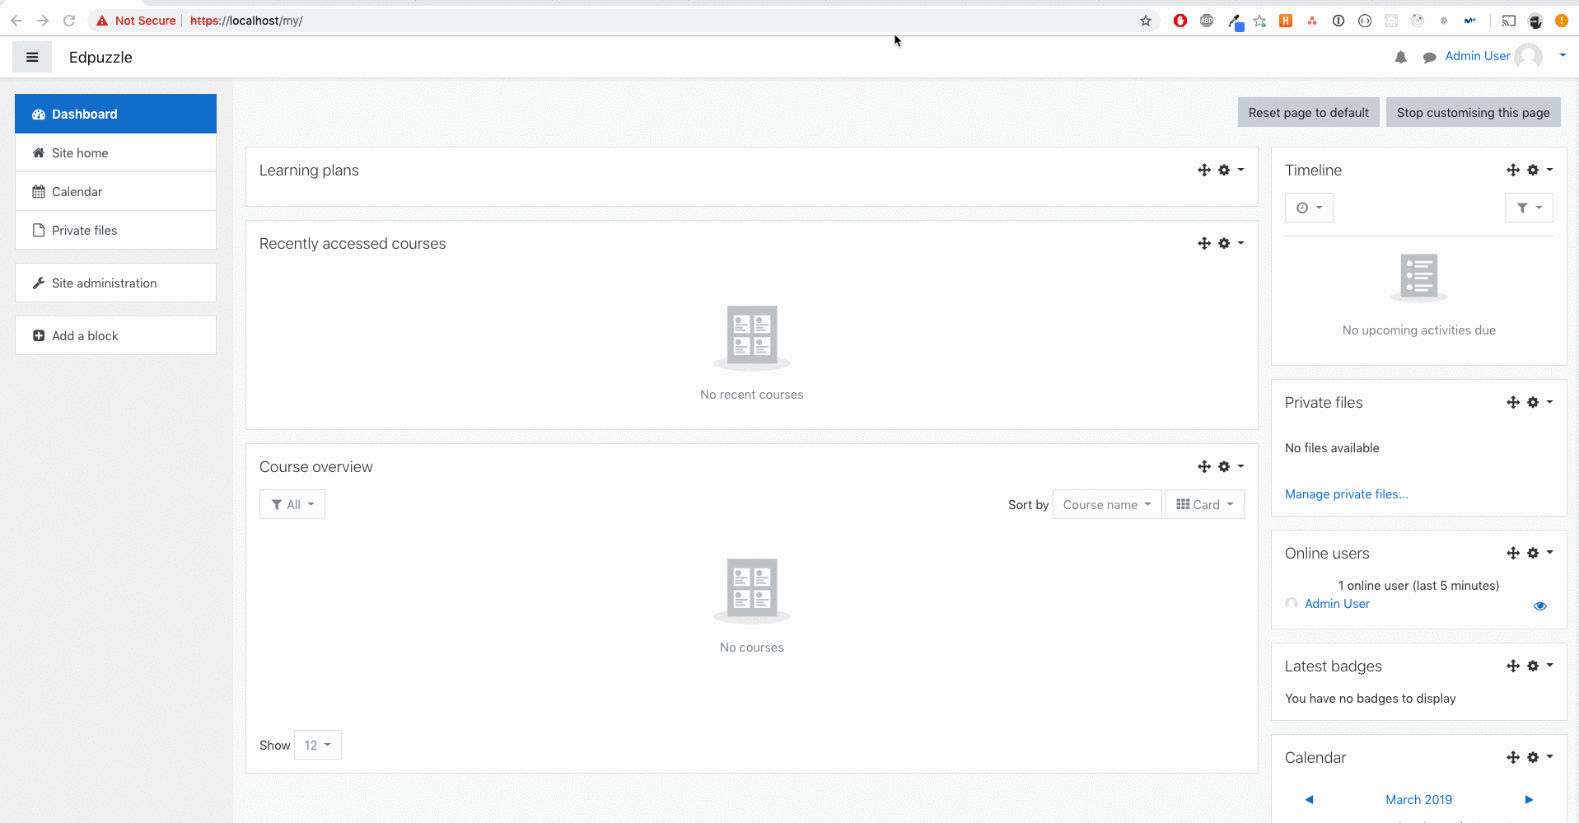Click the move icon of Latest badges block

pos(1513,666)
